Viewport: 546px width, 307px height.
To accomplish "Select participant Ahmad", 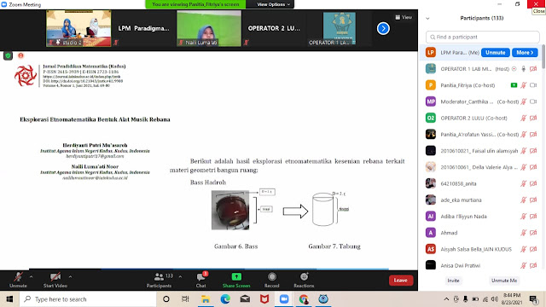I will click(480, 233).
